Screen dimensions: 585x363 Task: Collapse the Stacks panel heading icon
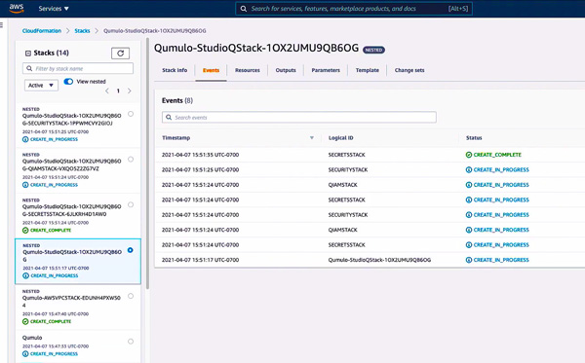28,54
